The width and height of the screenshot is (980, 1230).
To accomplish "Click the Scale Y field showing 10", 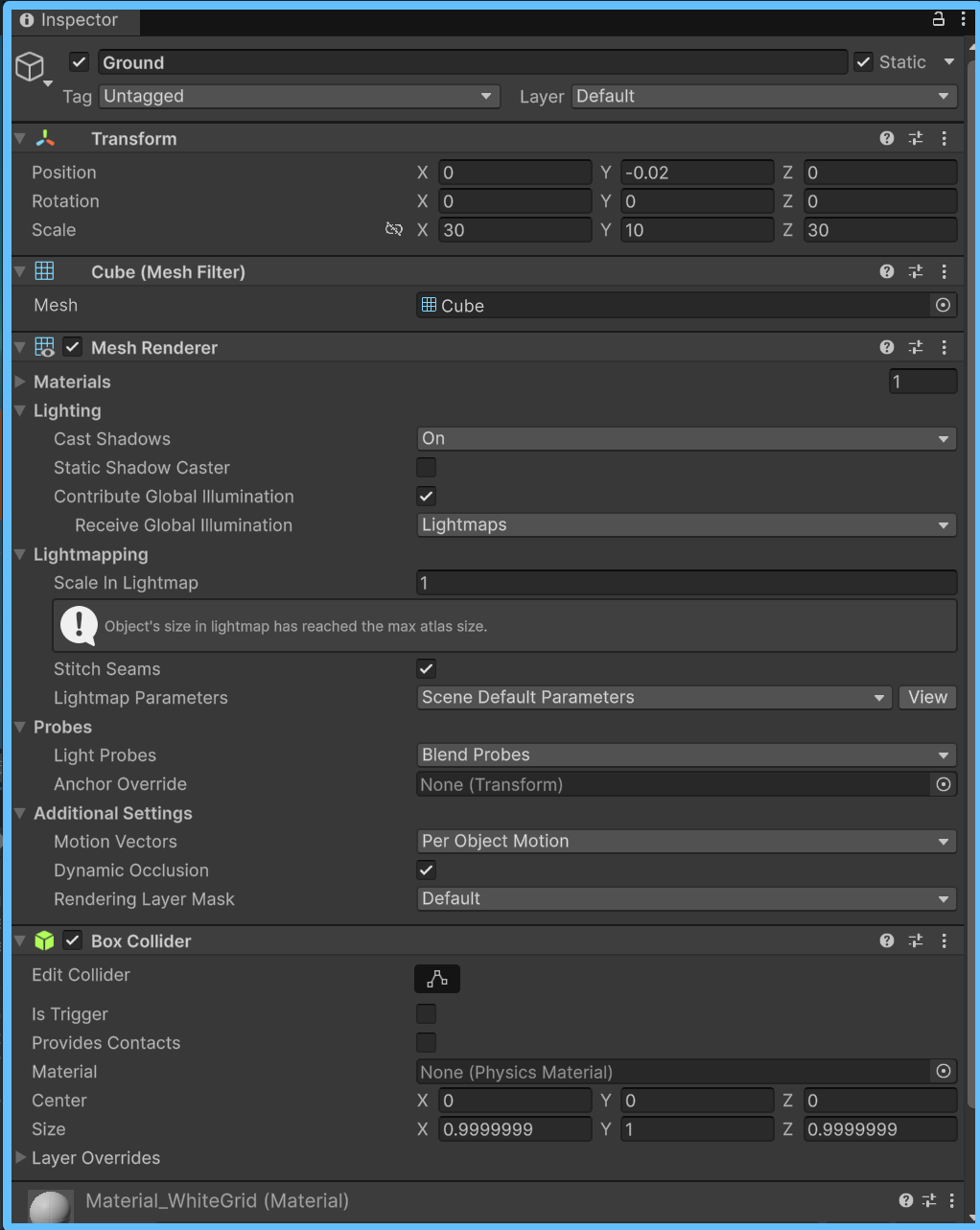I will 697,230.
